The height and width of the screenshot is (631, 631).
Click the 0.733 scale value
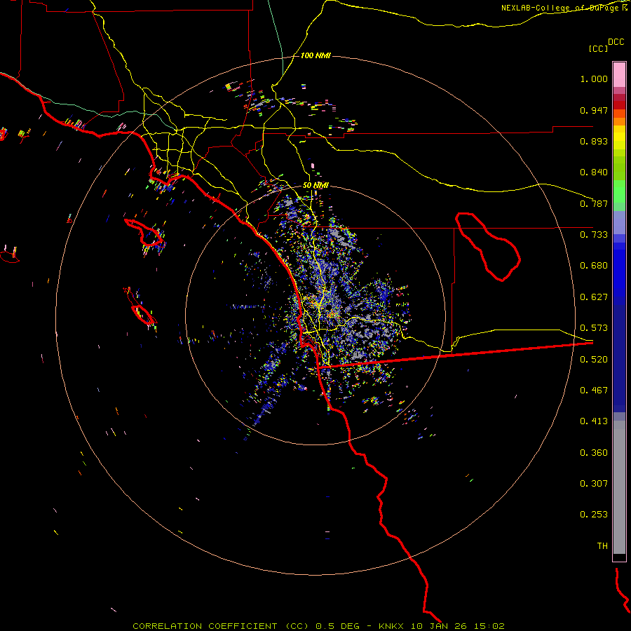(x=594, y=235)
